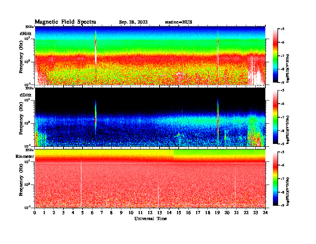Click the "-7" tick on the dD/dt color bar
Image resolution: width=316 pixels, height=244 pixels.
(282, 117)
